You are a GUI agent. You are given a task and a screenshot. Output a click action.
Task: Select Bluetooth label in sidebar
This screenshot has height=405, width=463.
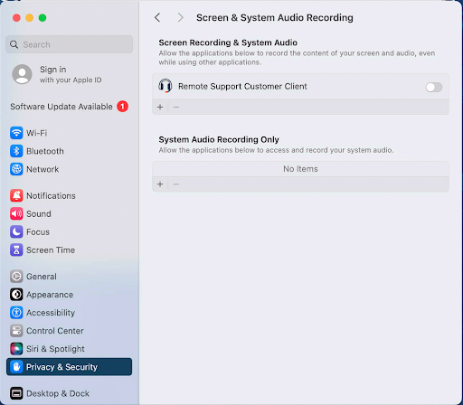[x=45, y=151]
